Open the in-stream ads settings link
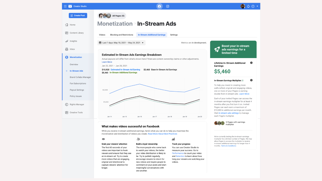 [x=229, y=113]
